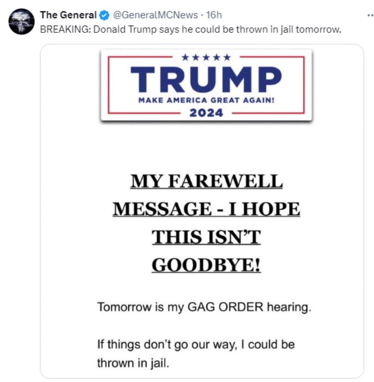Screen dimensions: 374x382
Task: Open the tweet's more options menu
Action: pos(370,16)
